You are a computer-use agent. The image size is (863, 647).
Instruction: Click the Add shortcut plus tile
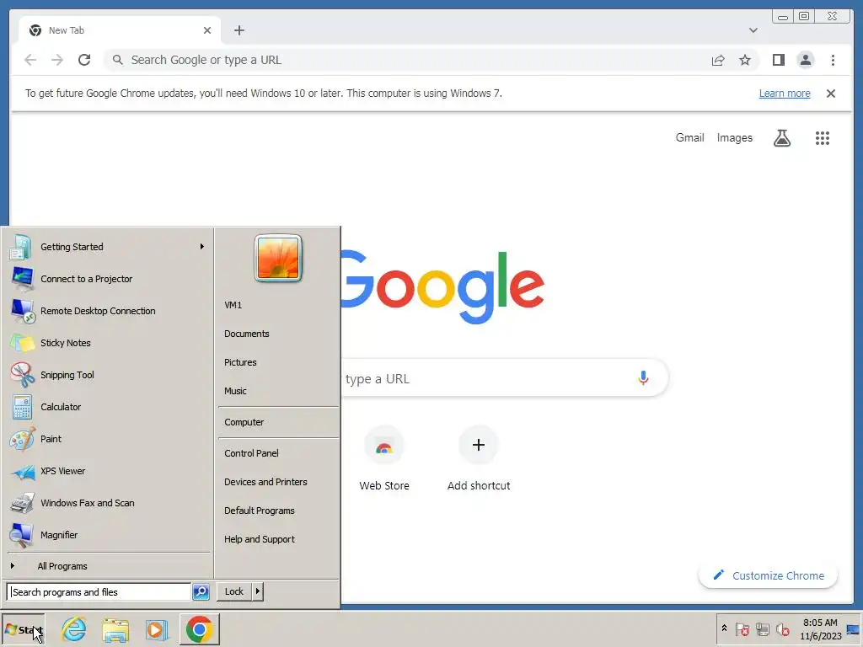click(x=479, y=445)
